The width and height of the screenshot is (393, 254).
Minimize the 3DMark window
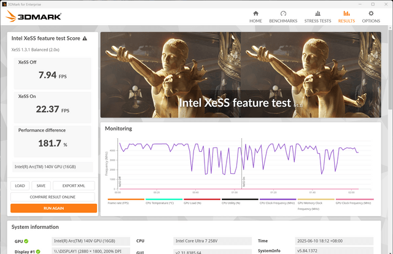point(360,4)
